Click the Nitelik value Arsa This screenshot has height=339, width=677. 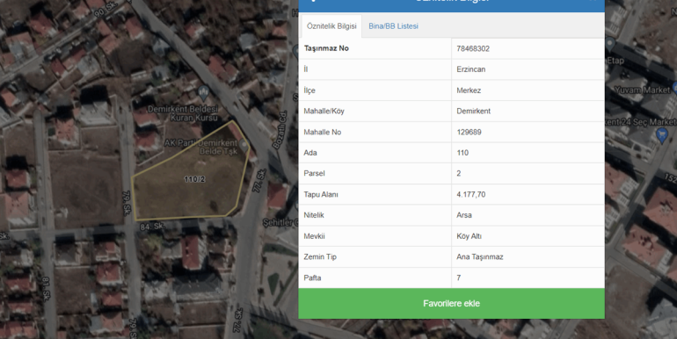[464, 215]
